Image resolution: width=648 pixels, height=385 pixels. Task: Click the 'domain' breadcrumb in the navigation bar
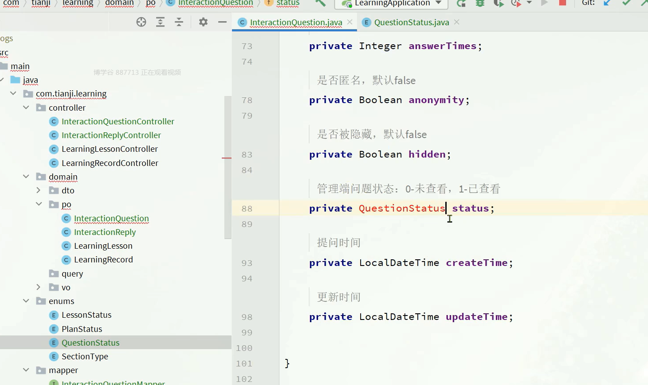[119, 3]
